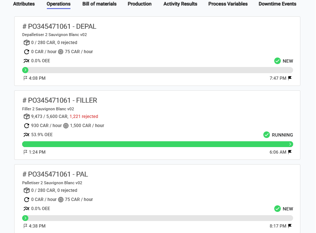The image size is (316, 233).
Task: Click the FILLER green progress bar
Action: pyautogui.click(x=158, y=144)
